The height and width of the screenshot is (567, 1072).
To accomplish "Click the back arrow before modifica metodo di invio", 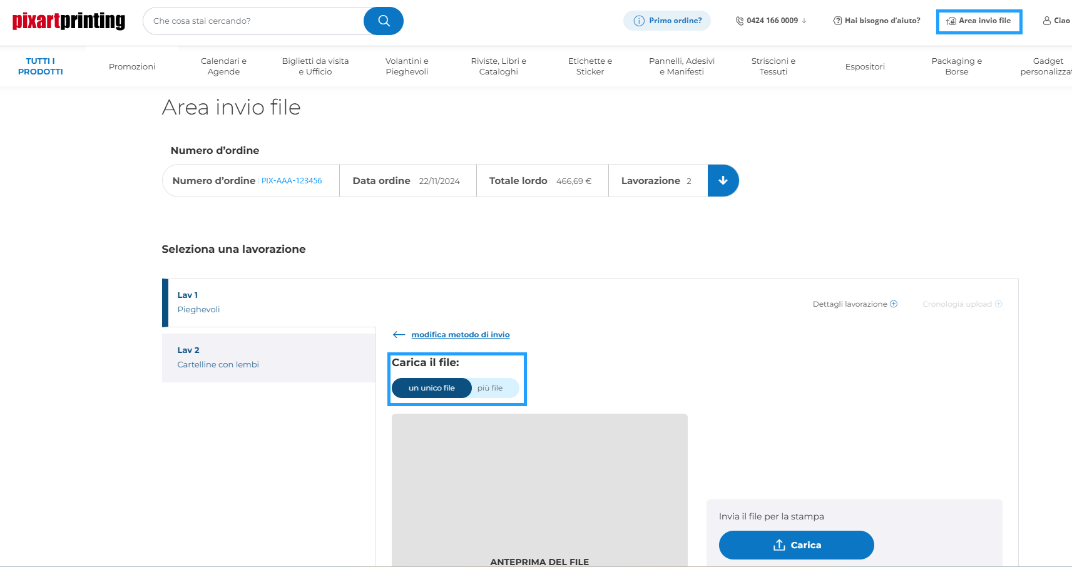I will click(x=399, y=334).
